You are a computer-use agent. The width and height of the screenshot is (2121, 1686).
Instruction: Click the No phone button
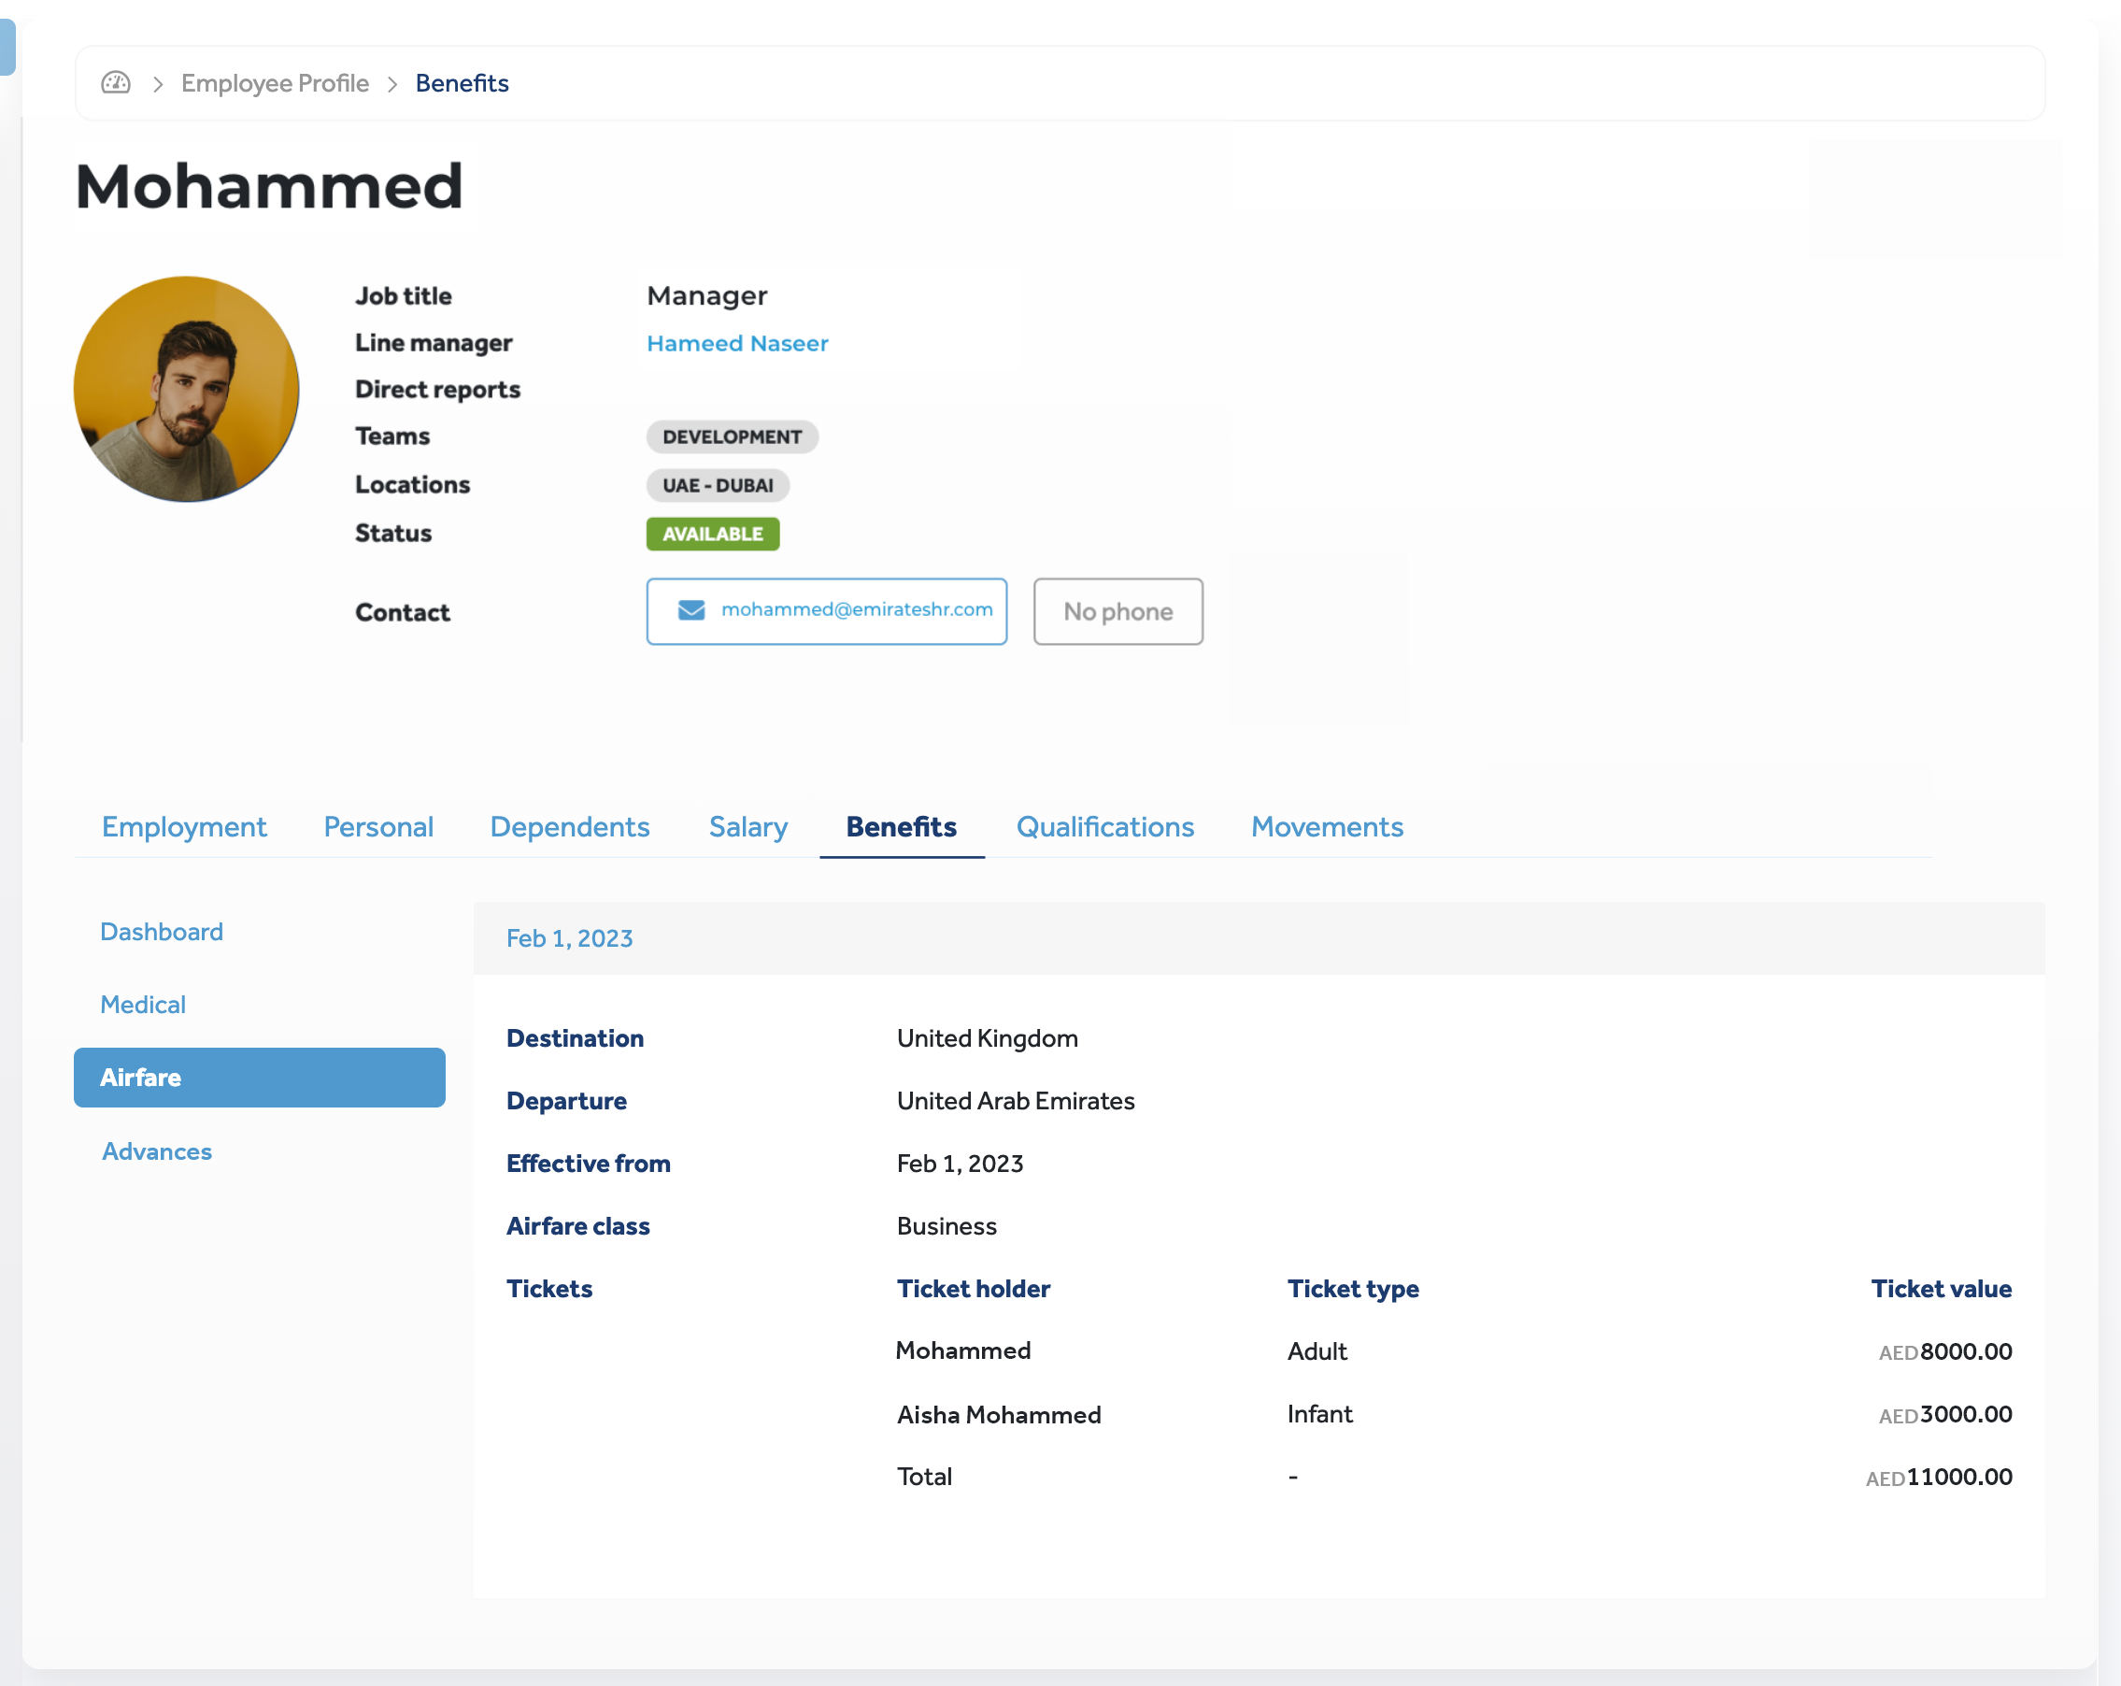[x=1117, y=611]
